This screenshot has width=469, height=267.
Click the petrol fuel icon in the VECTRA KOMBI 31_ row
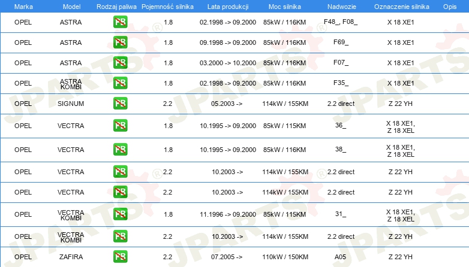[120, 214]
